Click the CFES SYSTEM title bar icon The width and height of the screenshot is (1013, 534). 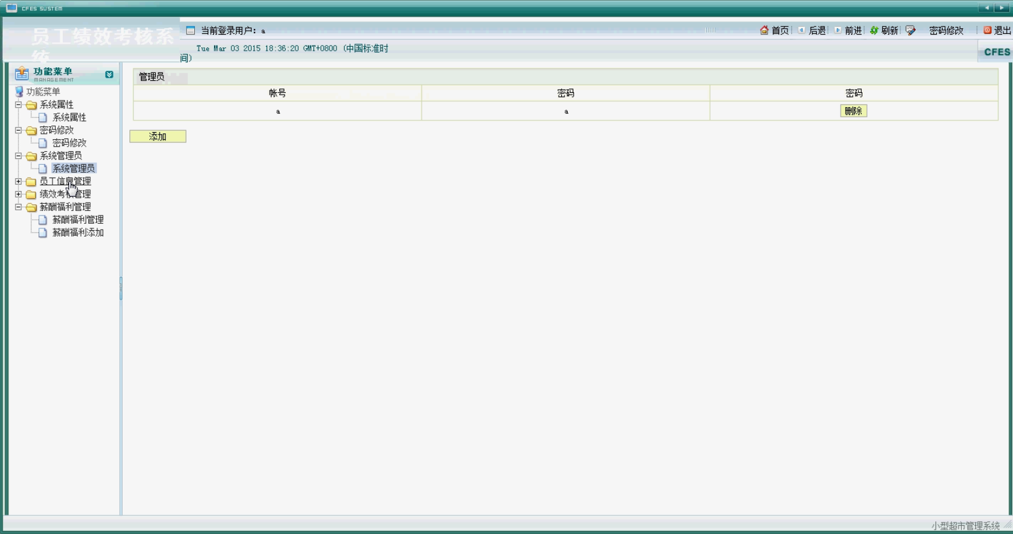click(12, 8)
